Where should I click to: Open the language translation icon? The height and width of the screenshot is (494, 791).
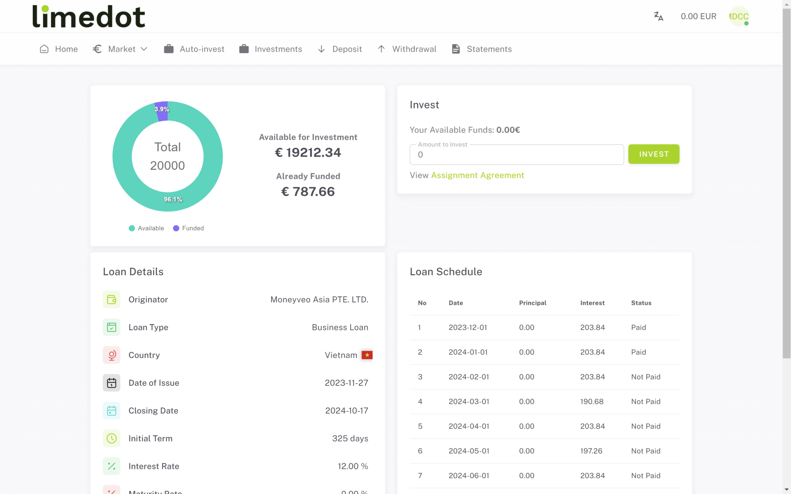coord(659,16)
